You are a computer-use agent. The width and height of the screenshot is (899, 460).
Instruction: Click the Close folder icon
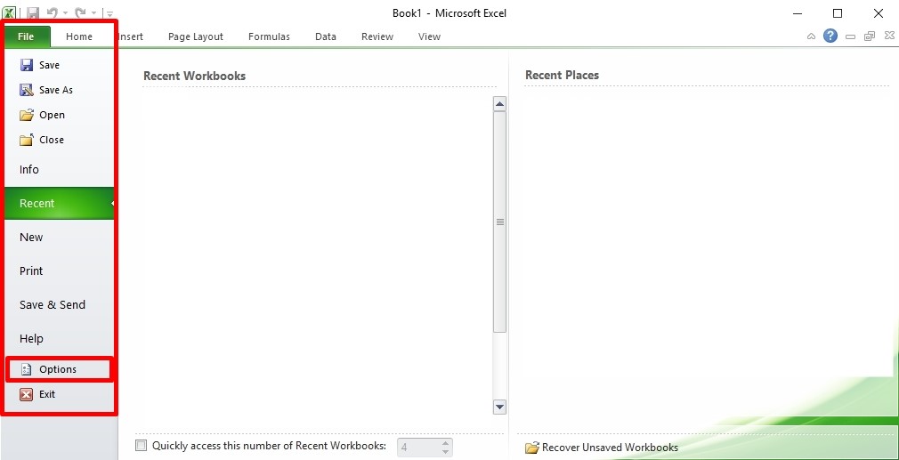coord(27,140)
